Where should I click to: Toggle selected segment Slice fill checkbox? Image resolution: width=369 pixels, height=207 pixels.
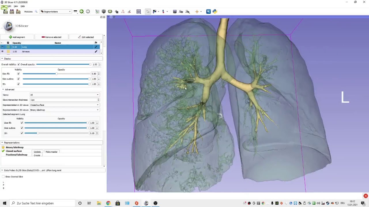coord(22,123)
